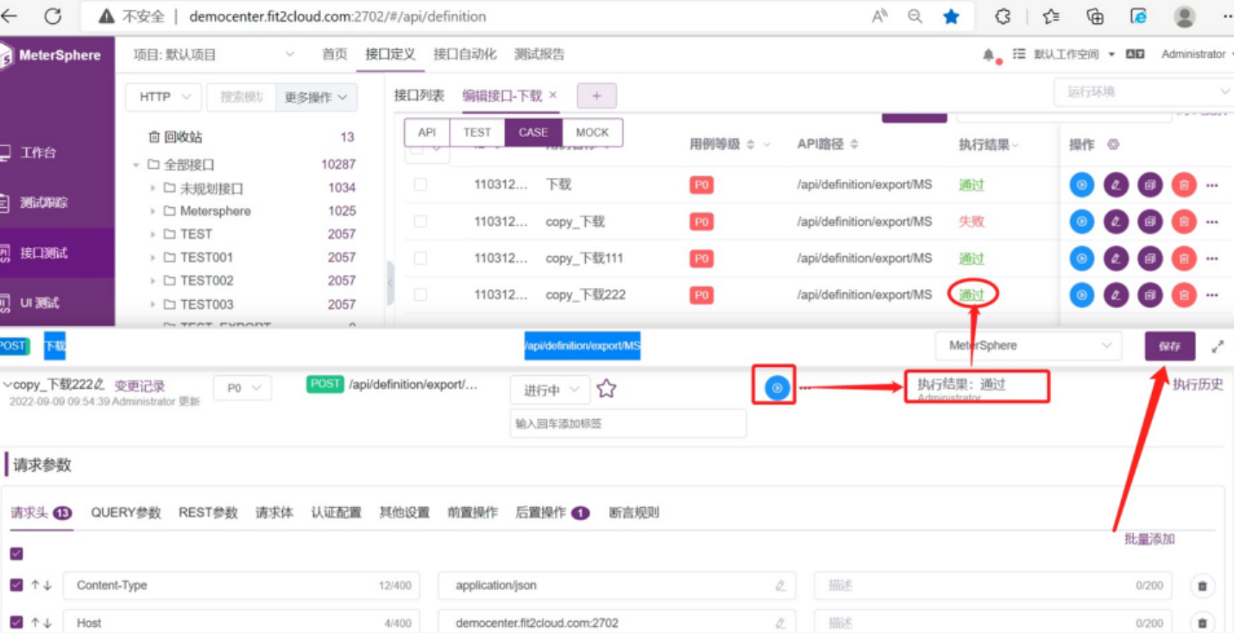The image size is (1234, 633).
Task: Open the 更多操作 dropdown
Action: coord(316,97)
